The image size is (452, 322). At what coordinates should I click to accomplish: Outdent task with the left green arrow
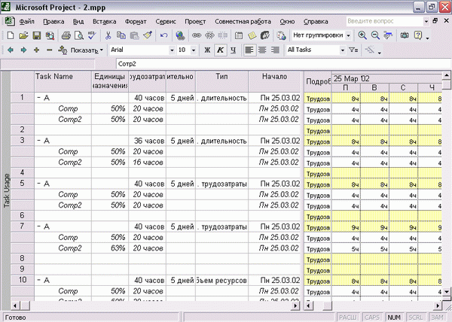click(11, 50)
